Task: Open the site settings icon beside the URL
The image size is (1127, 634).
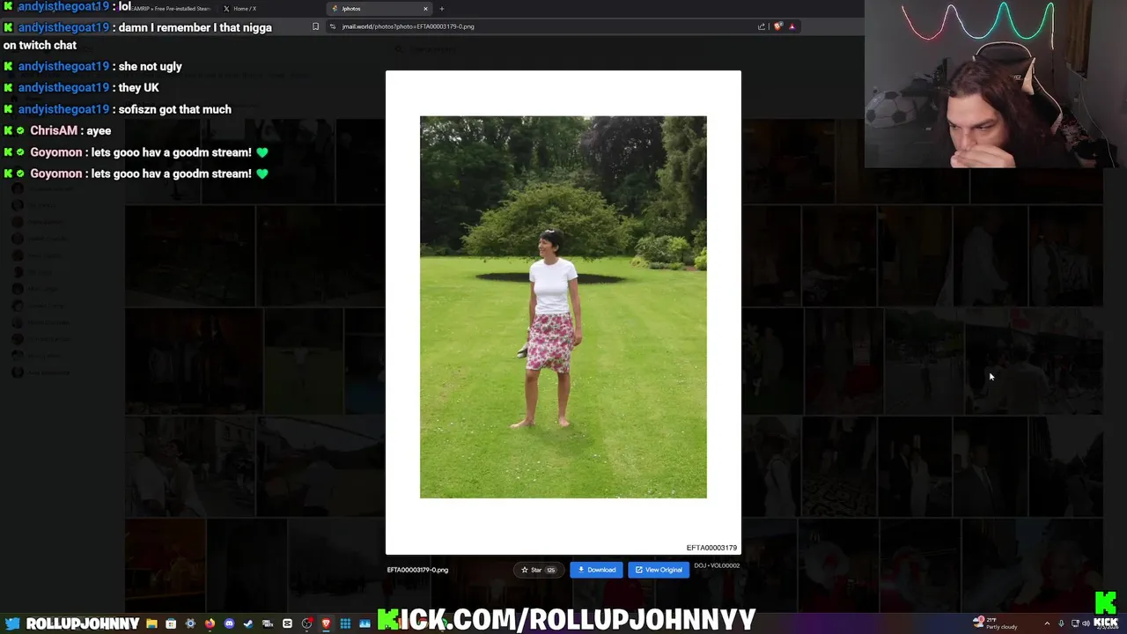Action: (332, 26)
